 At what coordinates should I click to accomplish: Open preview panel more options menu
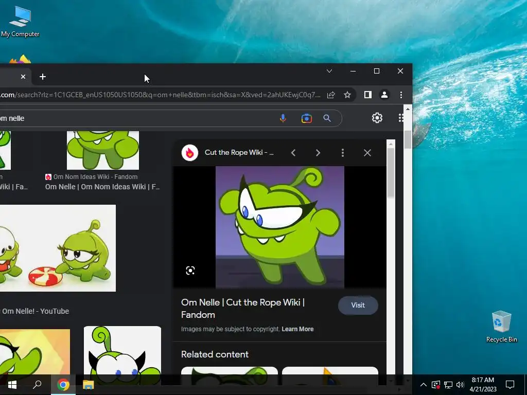click(342, 153)
